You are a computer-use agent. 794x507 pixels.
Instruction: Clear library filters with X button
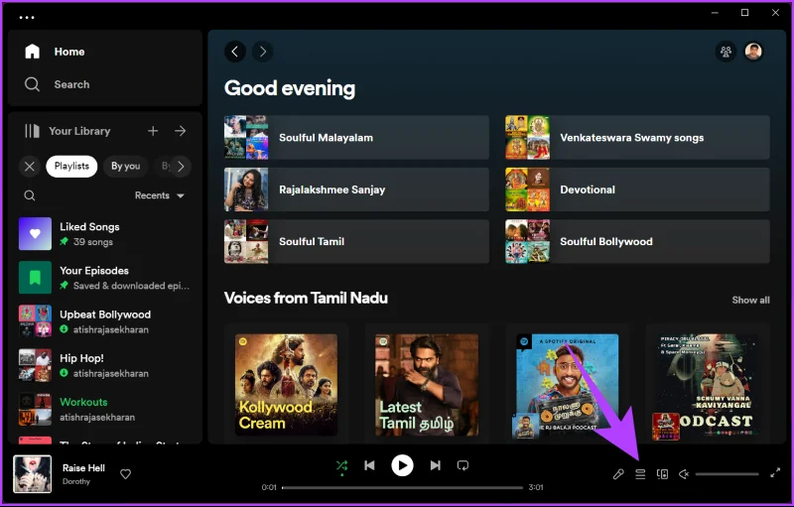[30, 167]
